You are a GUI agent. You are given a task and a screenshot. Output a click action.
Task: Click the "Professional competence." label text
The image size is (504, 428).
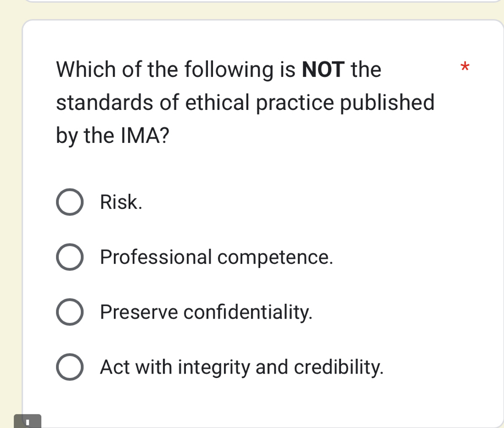(216, 257)
